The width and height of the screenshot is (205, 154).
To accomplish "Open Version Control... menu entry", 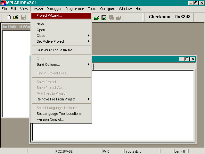I will point(61,119).
